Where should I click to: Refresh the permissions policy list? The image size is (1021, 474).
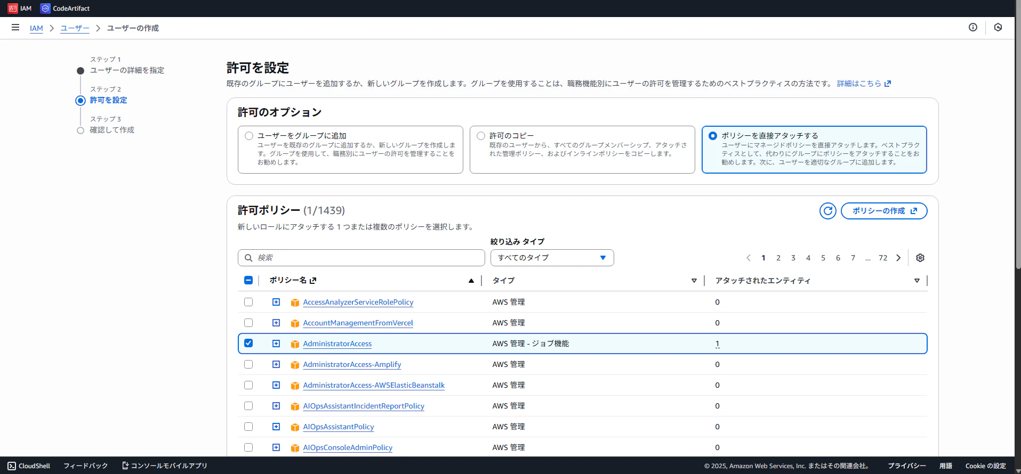click(x=828, y=211)
